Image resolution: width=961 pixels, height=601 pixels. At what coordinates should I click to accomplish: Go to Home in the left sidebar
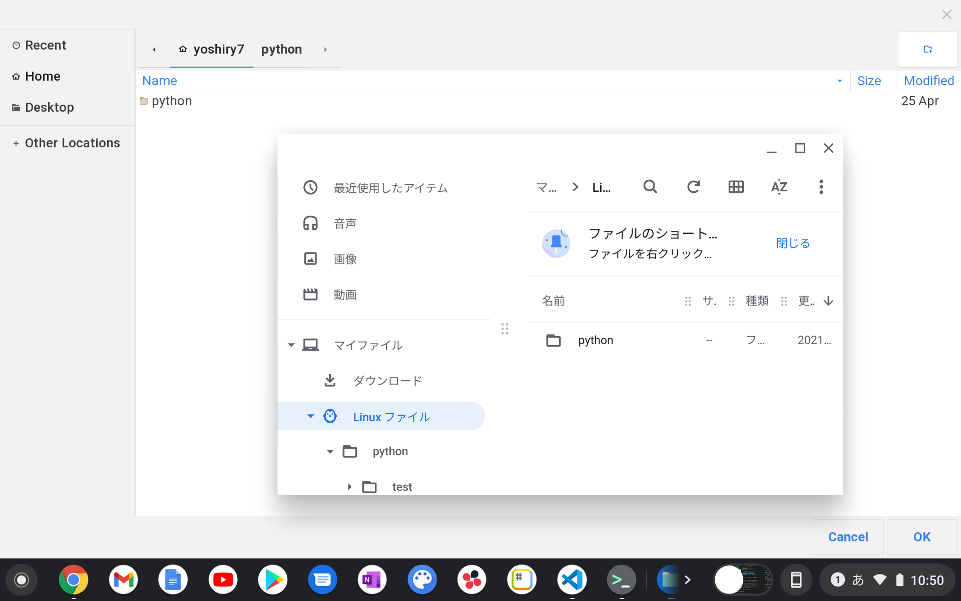tap(43, 76)
